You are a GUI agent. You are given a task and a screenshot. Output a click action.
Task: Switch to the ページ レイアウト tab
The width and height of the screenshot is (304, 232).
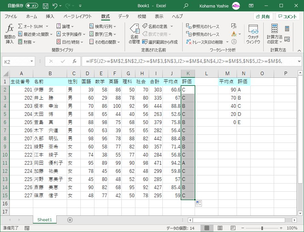click(x=77, y=17)
